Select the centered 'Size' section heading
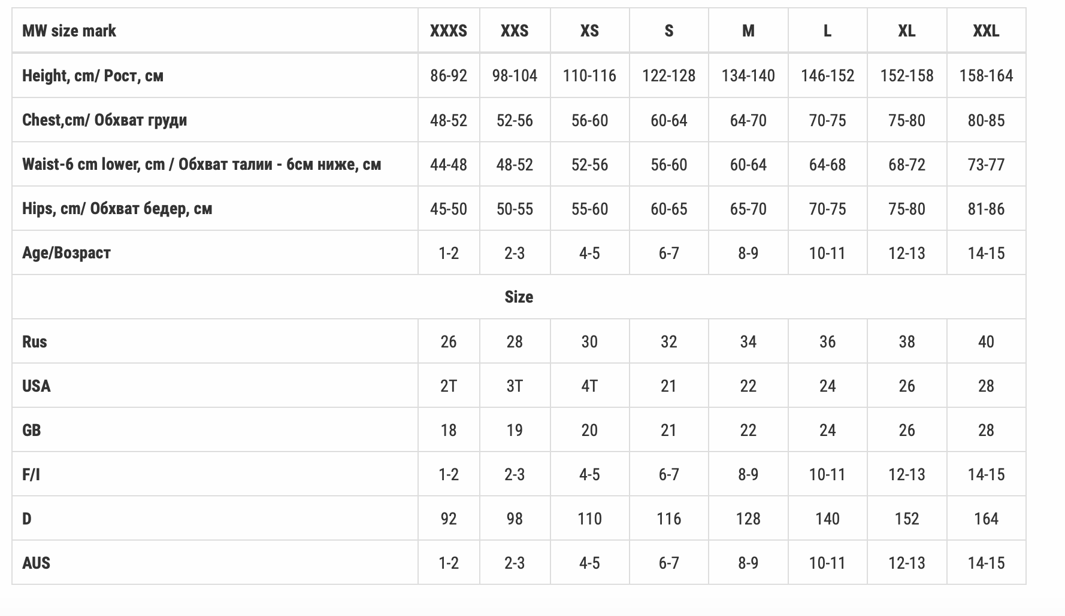The height and width of the screenshot is (616, 1065). 519,297
